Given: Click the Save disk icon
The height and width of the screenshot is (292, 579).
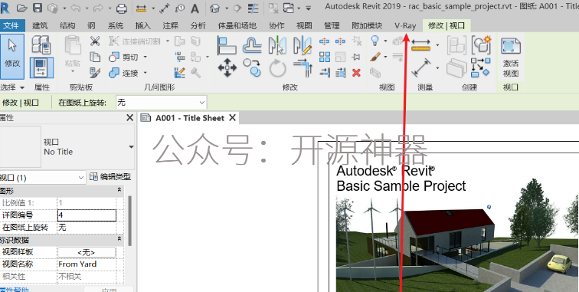Looking at the screenshot, I should click(38, 8).
